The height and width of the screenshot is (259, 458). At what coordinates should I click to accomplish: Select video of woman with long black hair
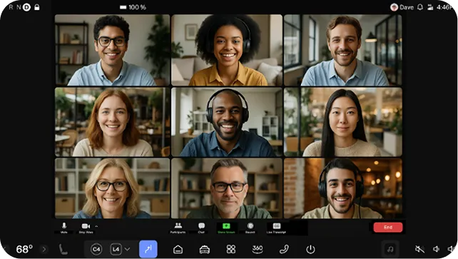click(343, 122)
